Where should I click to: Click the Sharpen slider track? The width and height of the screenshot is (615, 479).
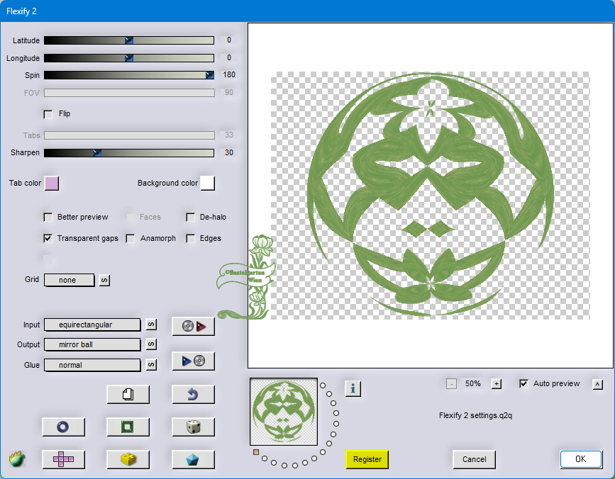pyautogui.click(x=129, y=153)
